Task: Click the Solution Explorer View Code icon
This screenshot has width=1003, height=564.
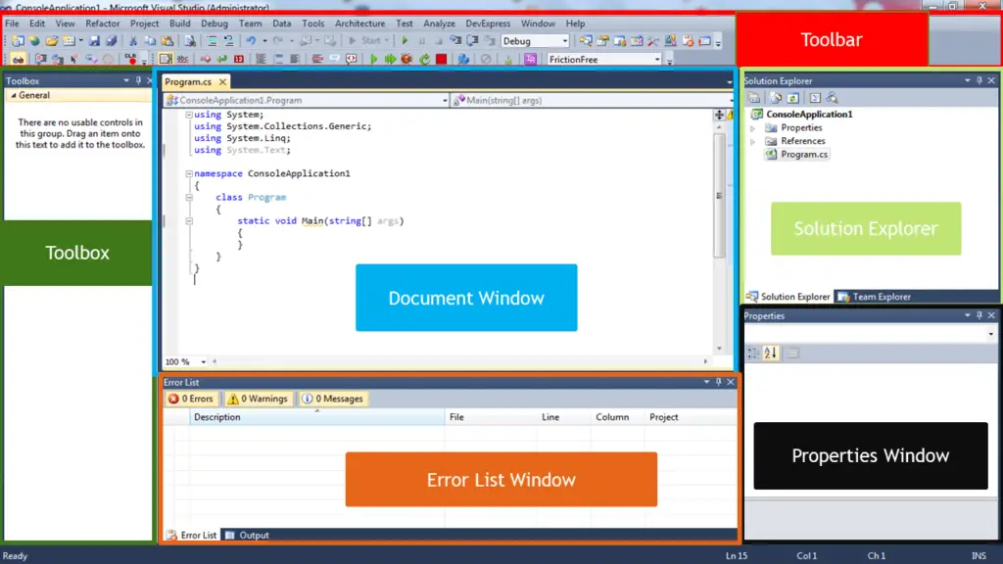Action: click(x=815, y=98)
